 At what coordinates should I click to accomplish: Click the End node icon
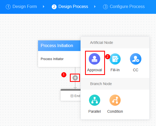[72, 96]
